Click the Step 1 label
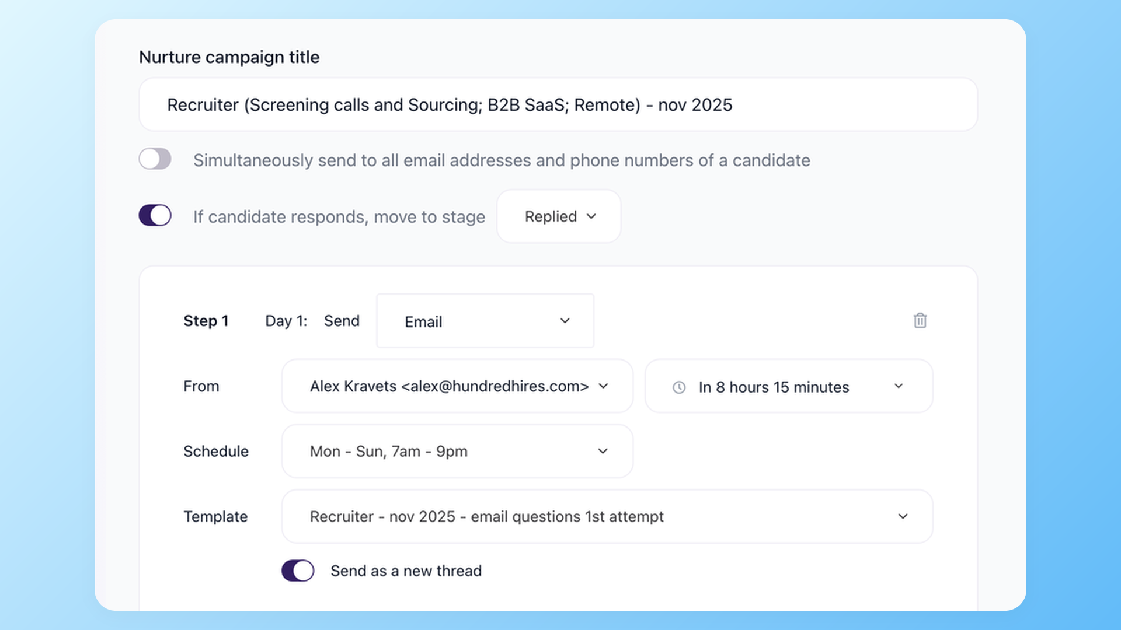1121x630 pixels. coord(206,321)
